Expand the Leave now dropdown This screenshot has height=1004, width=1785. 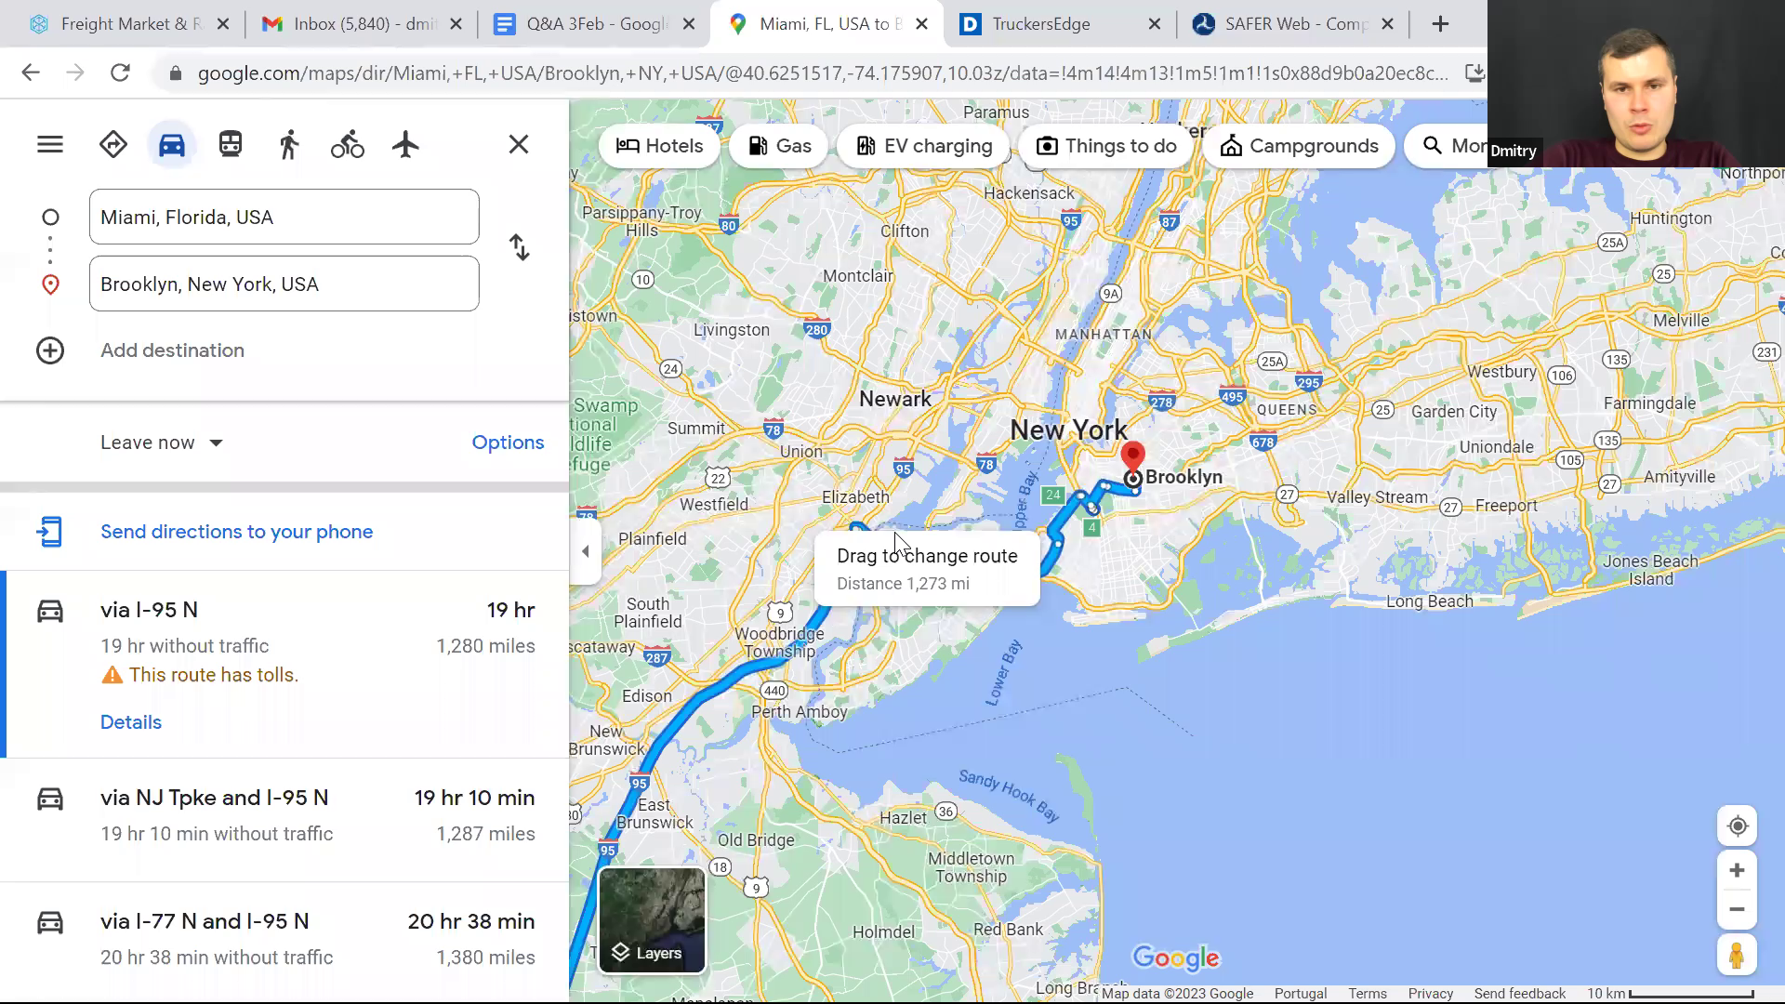pos(163,443)
